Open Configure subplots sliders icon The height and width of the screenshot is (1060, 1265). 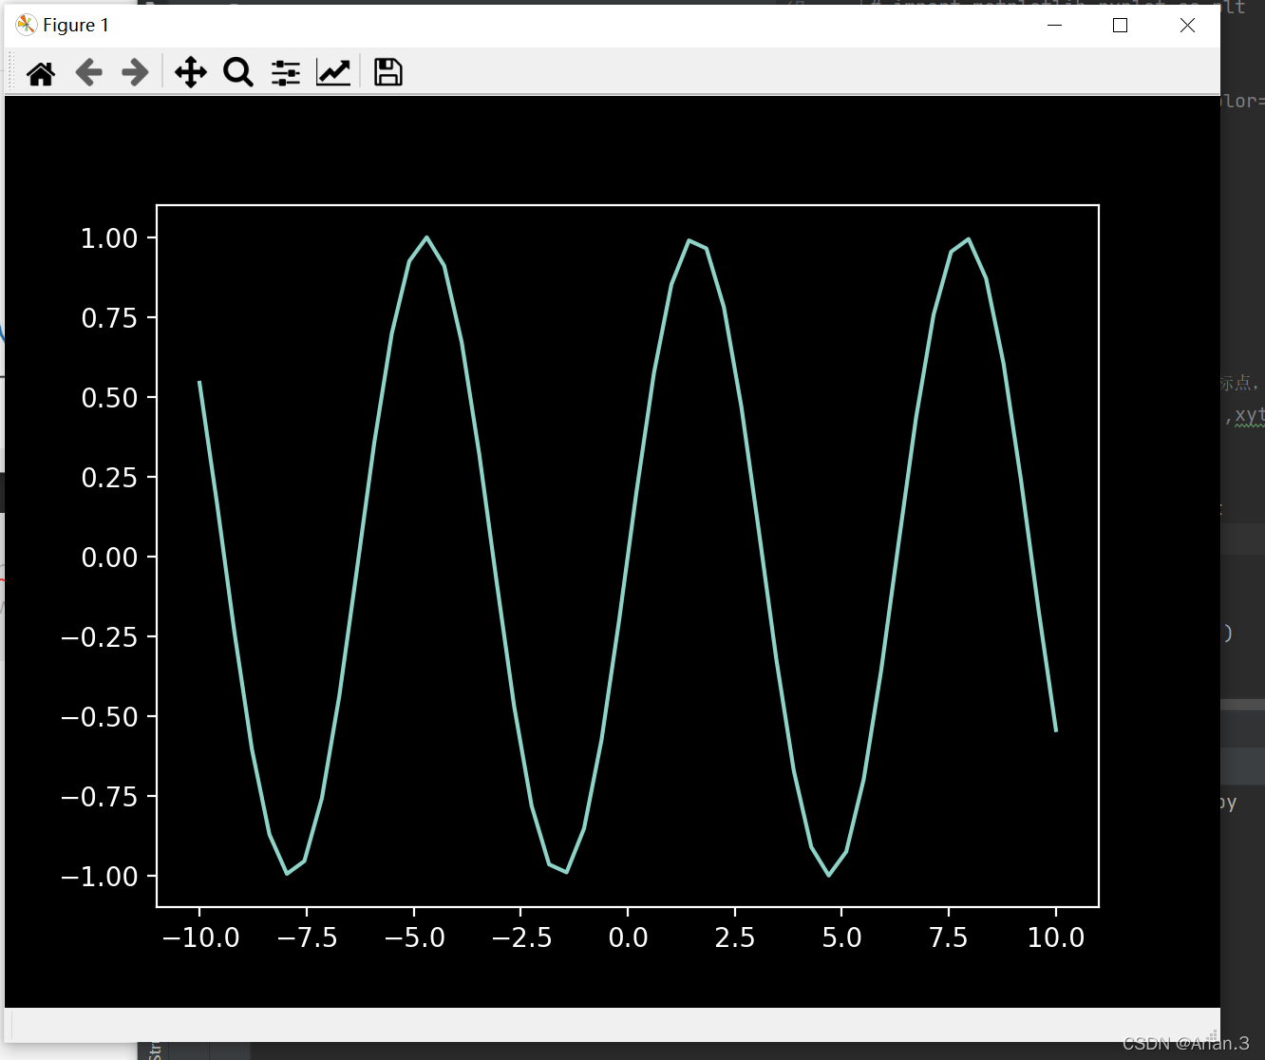[x=285, y=72]
